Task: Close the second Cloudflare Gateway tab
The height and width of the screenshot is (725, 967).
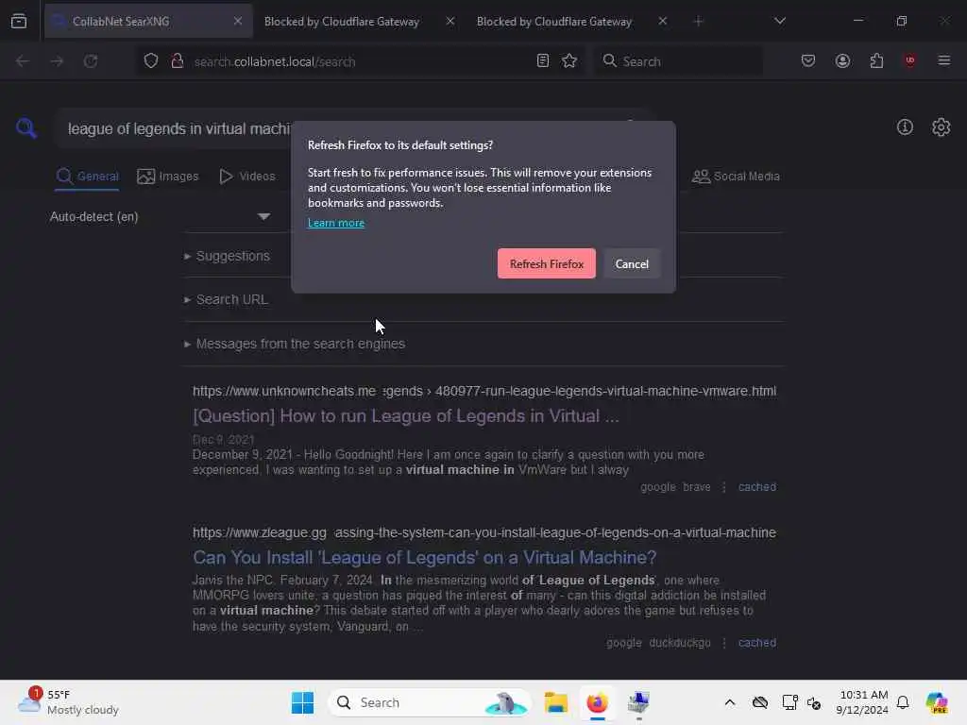Action: coord(662,21)
